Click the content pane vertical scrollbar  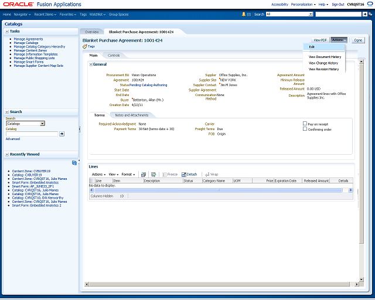pyautogui.click(x=362, y=154)
